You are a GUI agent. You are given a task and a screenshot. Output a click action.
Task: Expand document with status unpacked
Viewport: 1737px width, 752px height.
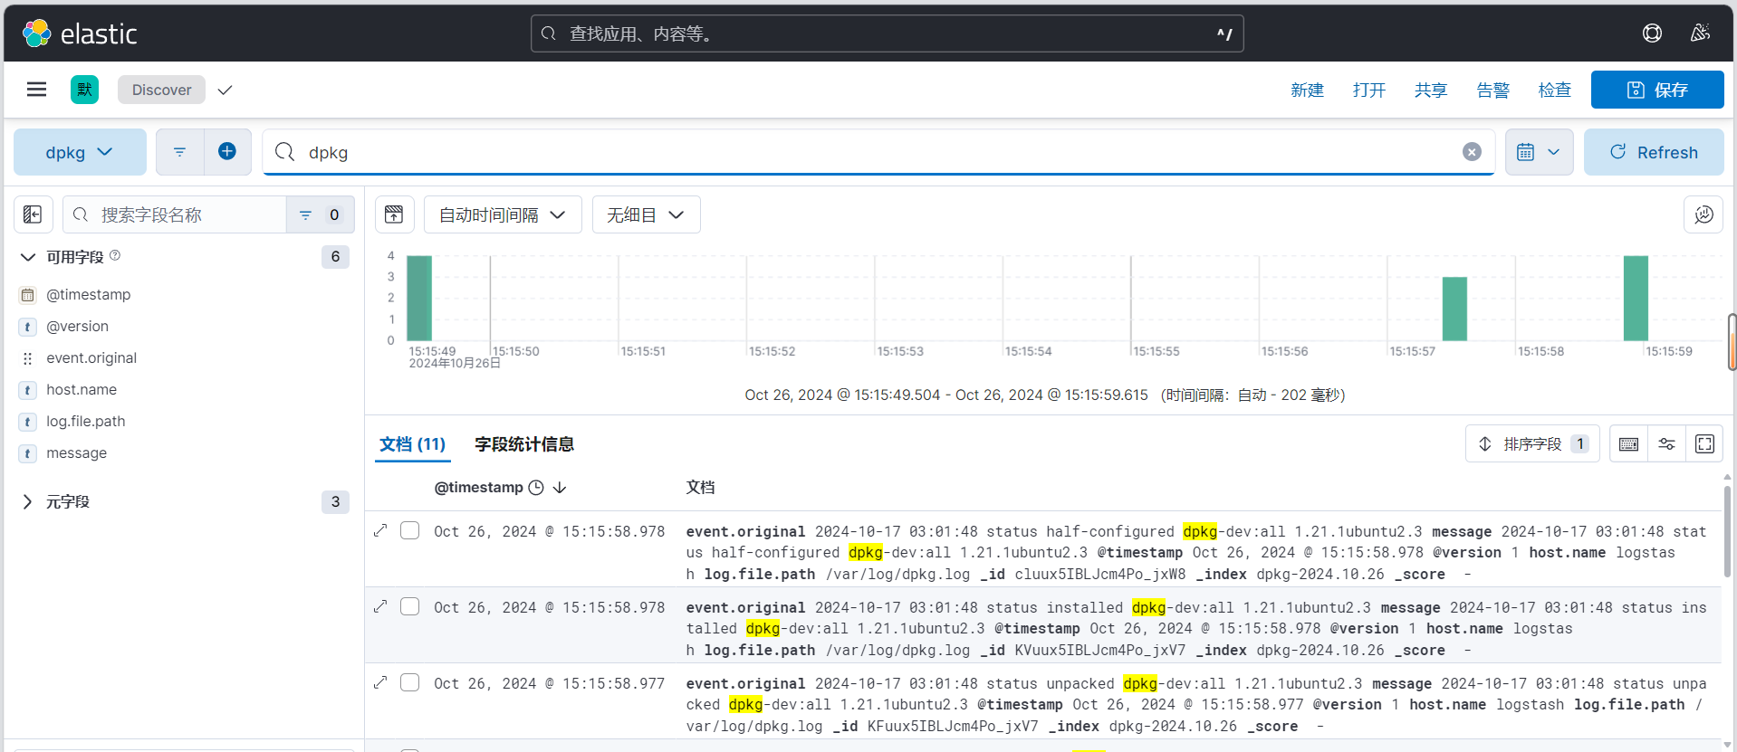point(380,682)
